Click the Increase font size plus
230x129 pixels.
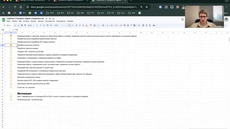(73, 25)
